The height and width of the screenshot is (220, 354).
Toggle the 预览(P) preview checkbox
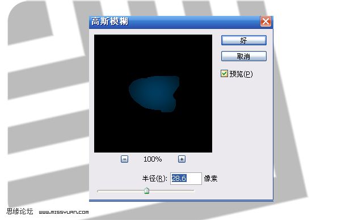click(224, 74)
